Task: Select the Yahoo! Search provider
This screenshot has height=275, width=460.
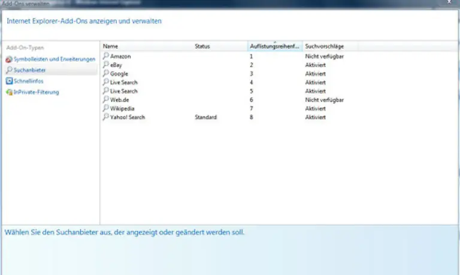Action: (x=128, y=117)
